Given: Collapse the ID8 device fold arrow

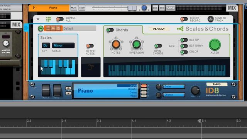Looking at the screenshot, I should tap(34, 87).
